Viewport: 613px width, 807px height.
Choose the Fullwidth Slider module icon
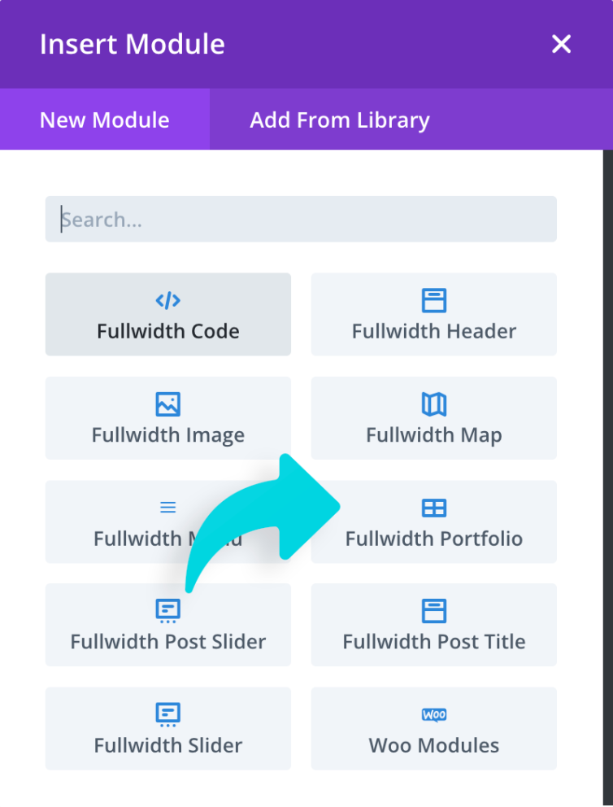pos(167,713)
